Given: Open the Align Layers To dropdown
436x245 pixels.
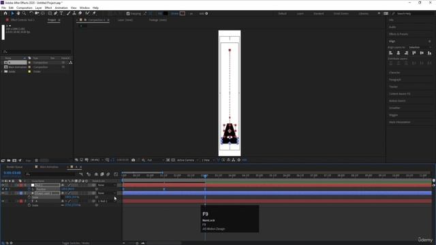Looking at the screenshot, I should (420, 48).
